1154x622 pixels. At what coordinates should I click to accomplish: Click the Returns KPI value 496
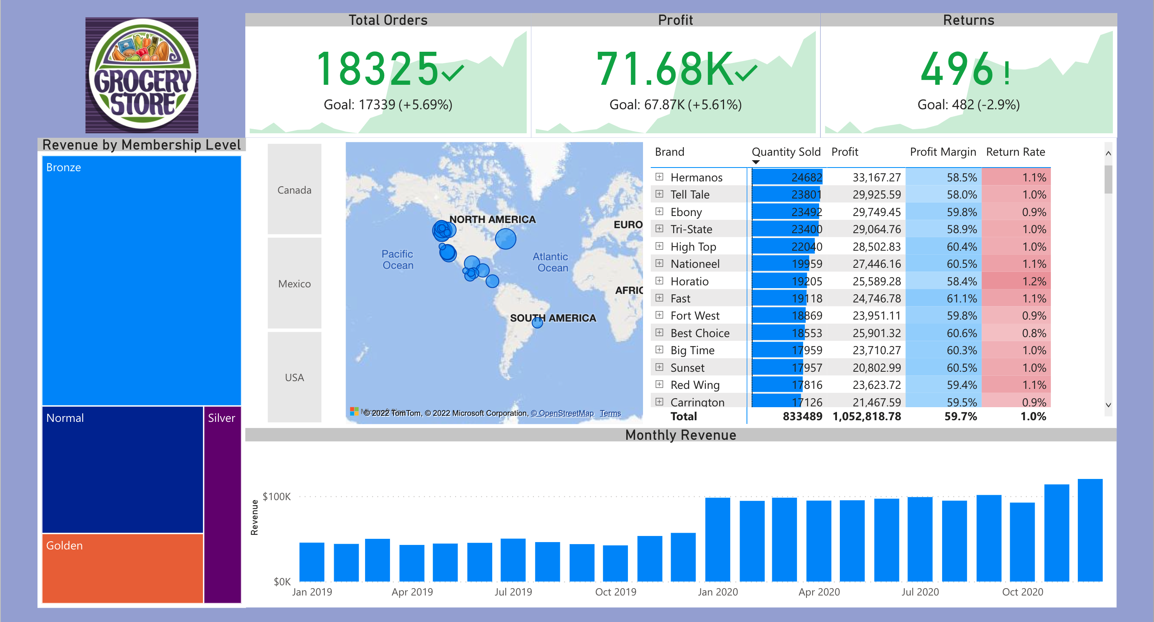coord(958,69)
